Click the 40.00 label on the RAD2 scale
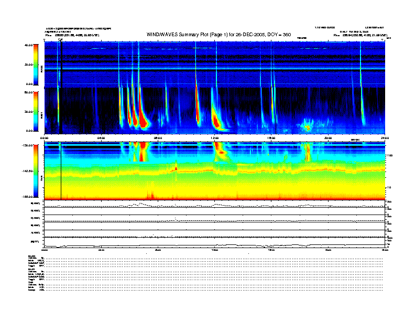This screenshot has width=415, height=321. click(x=28, y=45)
